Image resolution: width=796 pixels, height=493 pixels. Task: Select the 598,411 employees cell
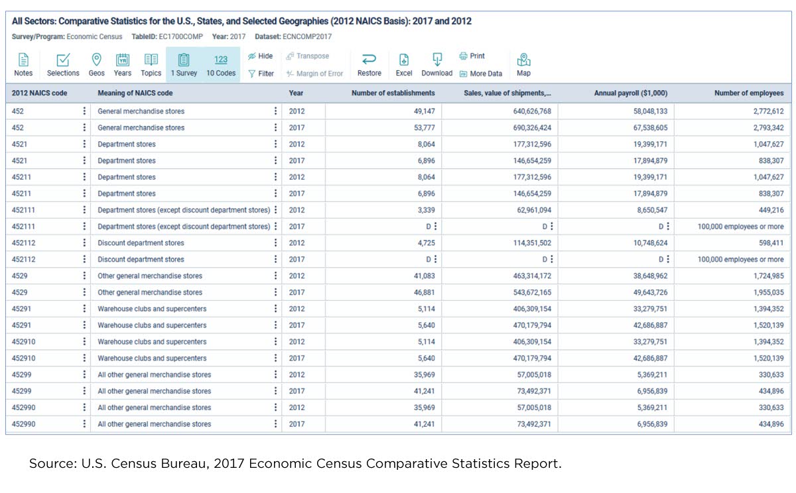point(732,243)
